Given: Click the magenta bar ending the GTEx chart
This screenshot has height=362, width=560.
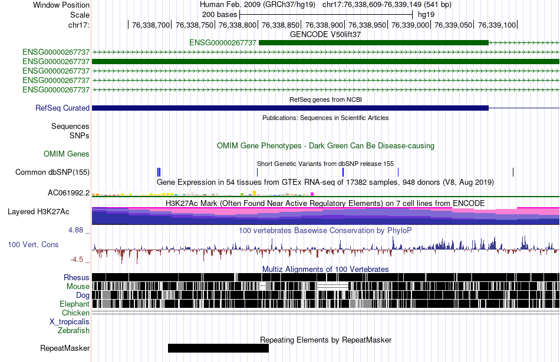Looking at the screenshot, I should coord(312,194).
